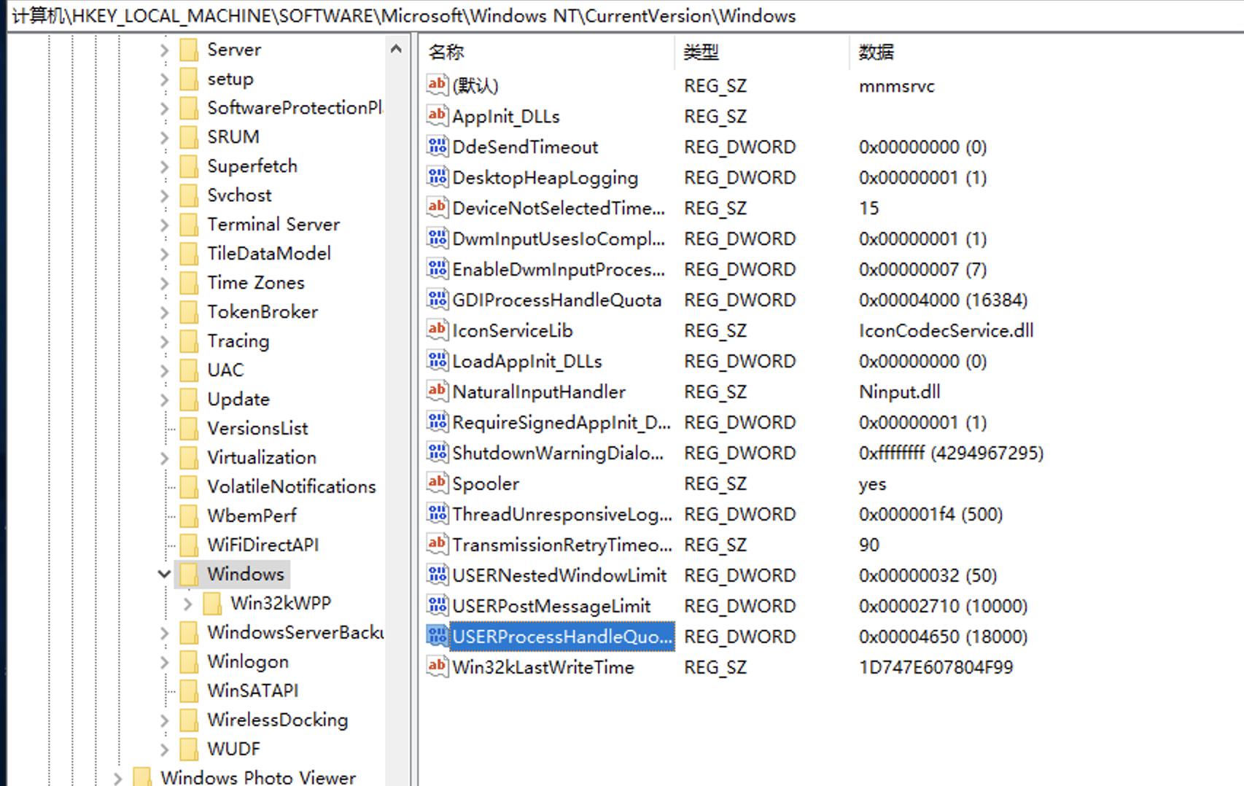Viewport: 1244px width, 786px height.
Task: Click the data cell 0xffffffff (4294967295)
Action: point(951,453)
